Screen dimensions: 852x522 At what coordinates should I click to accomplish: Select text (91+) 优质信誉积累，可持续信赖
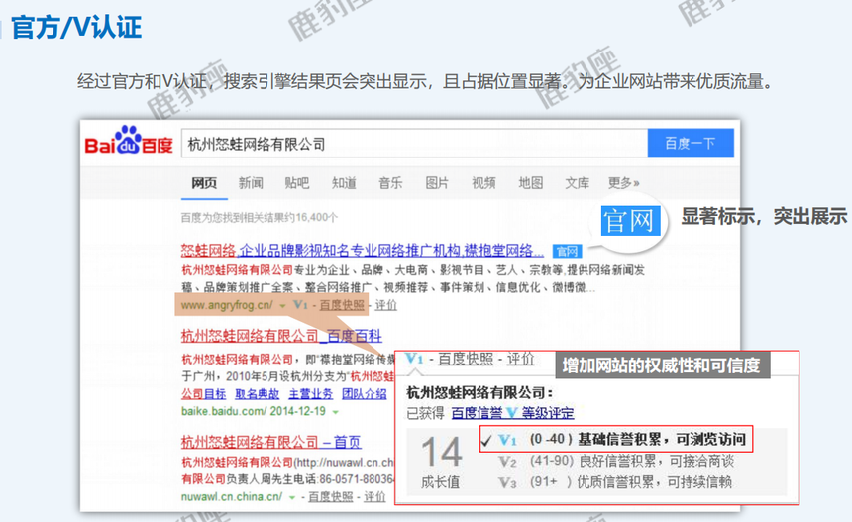(631, 481)
